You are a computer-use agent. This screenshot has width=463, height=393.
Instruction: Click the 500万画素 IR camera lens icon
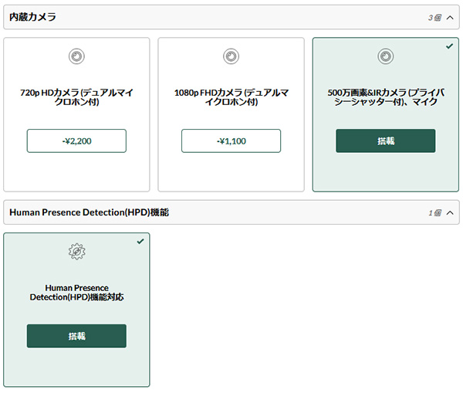tap(385, 56)
